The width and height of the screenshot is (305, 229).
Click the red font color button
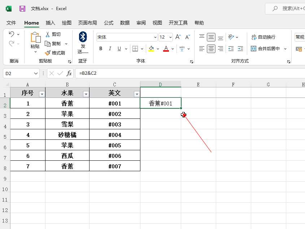(x=166, y=48)
